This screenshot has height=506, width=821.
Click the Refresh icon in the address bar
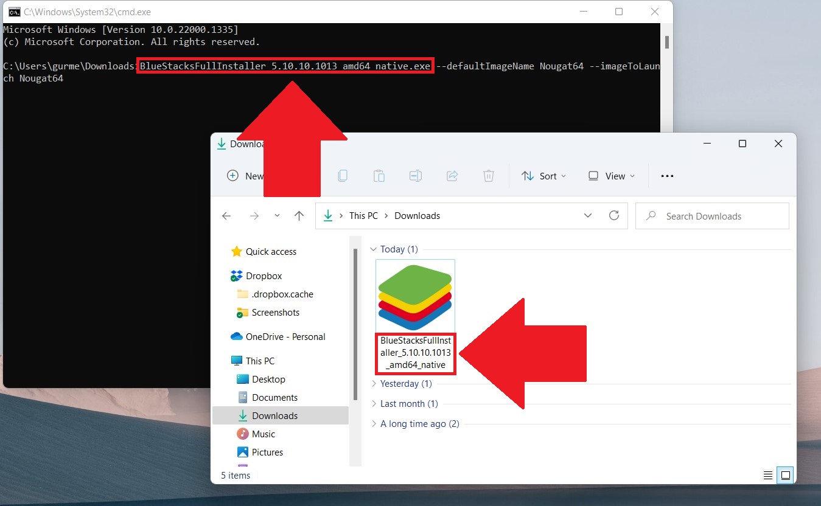pyautogui.click(x=614, y=215)
